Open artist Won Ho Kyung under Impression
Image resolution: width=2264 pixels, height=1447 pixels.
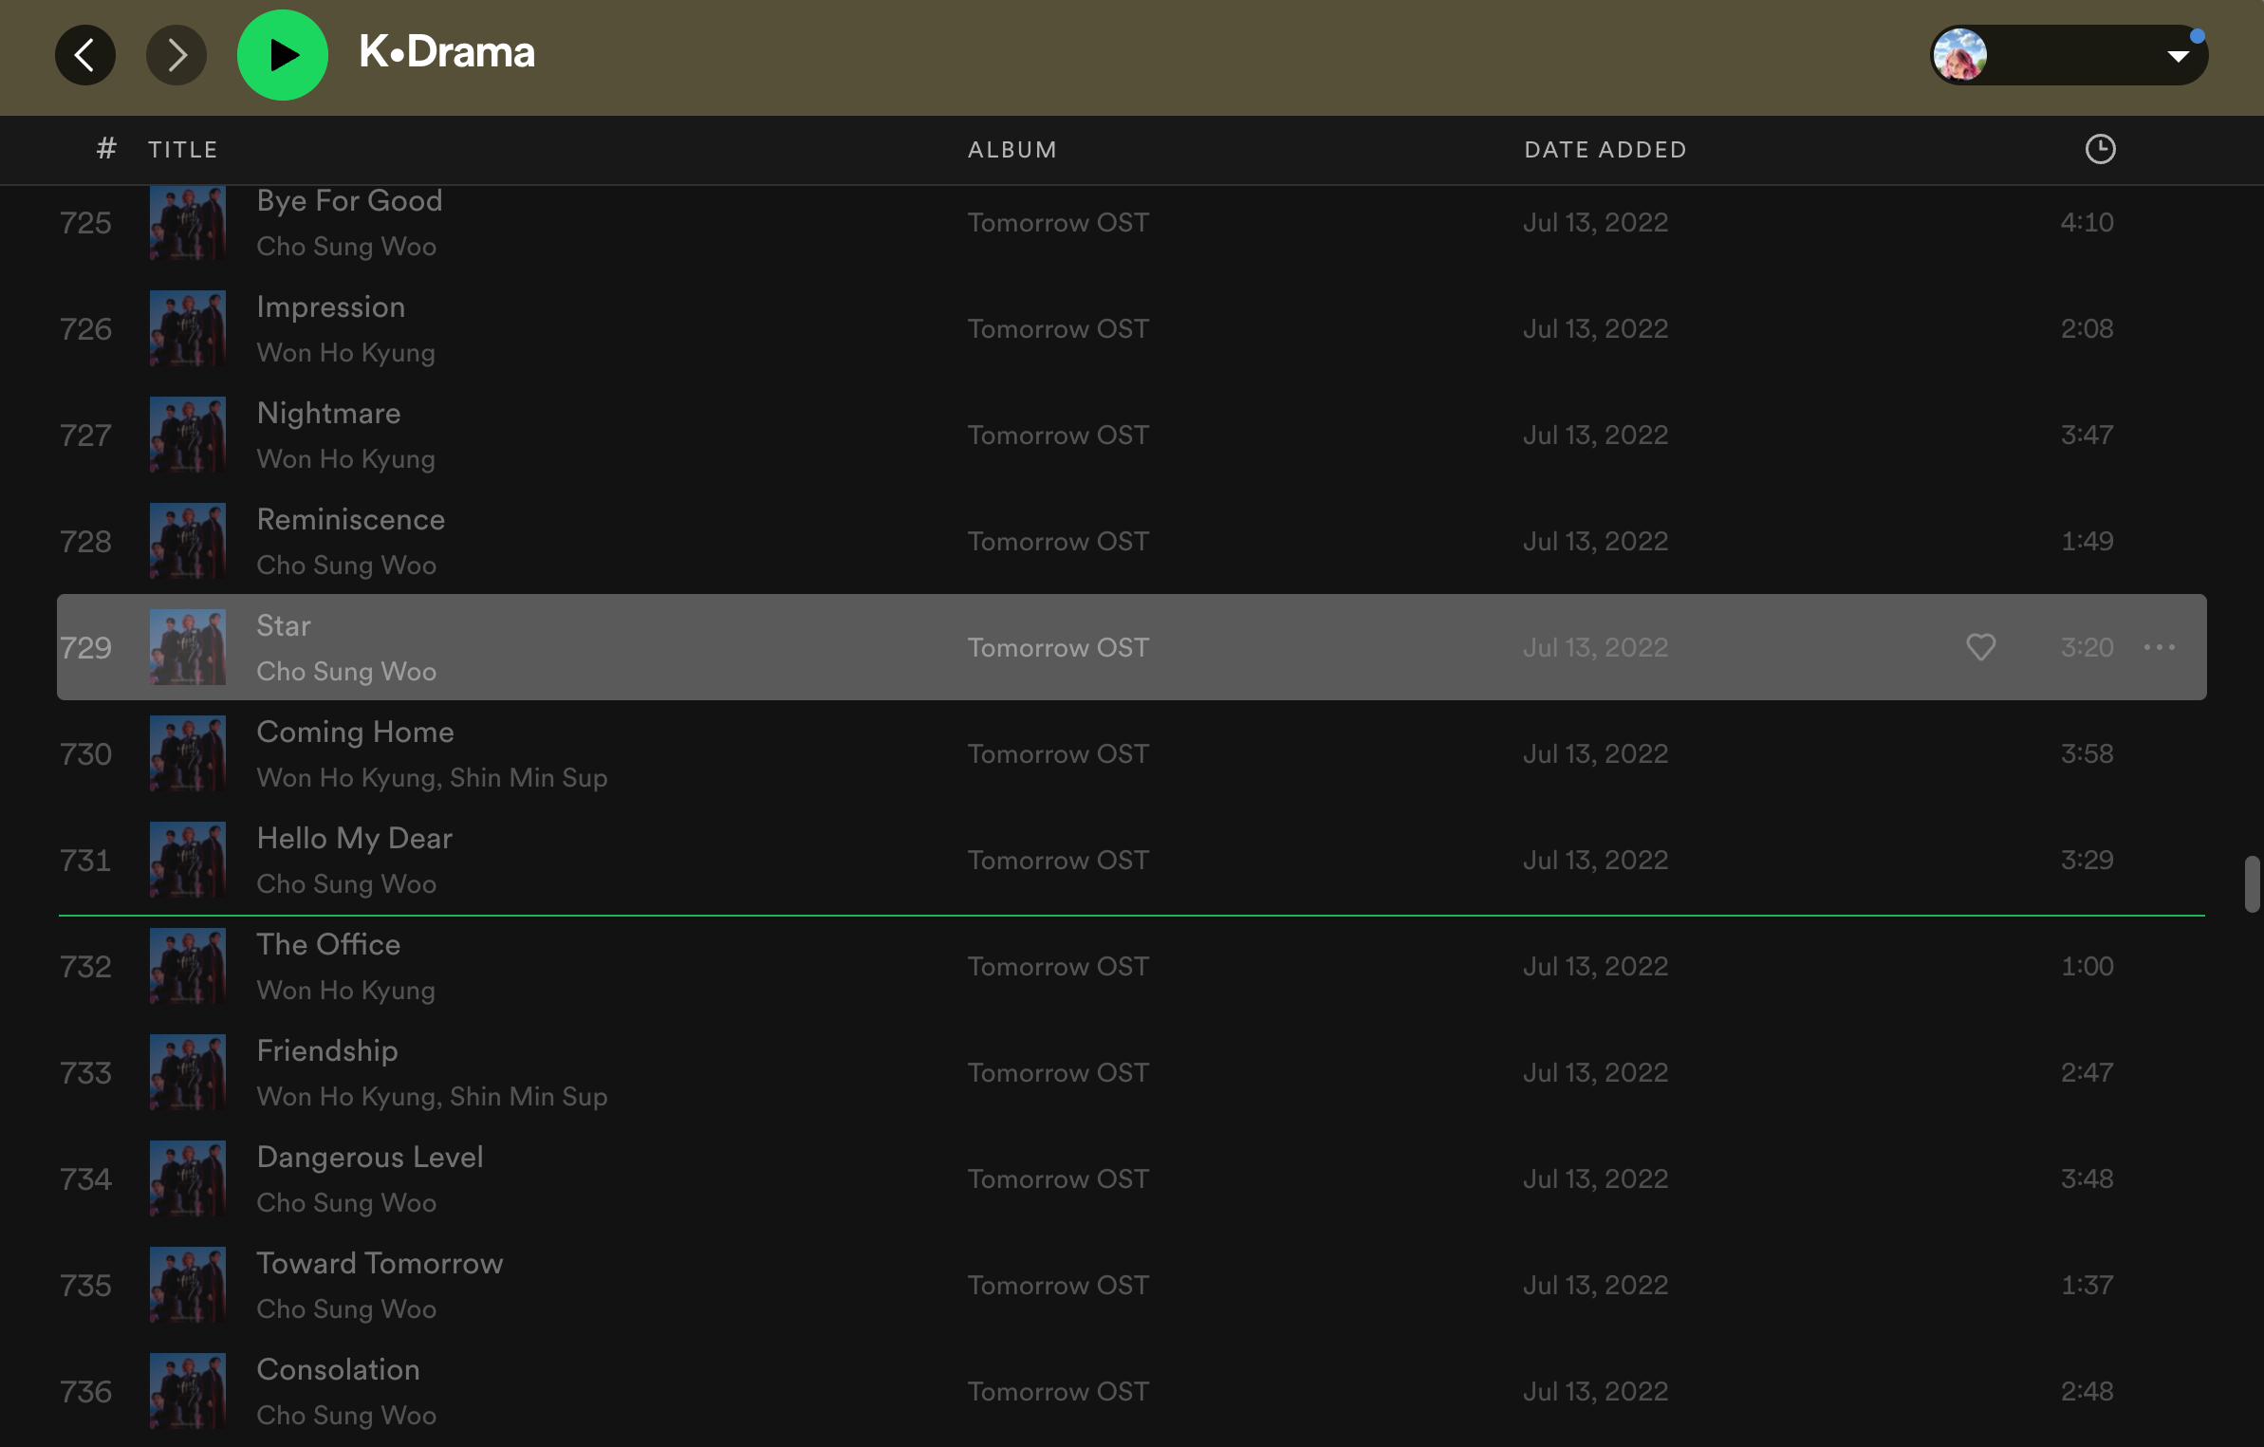345,353
